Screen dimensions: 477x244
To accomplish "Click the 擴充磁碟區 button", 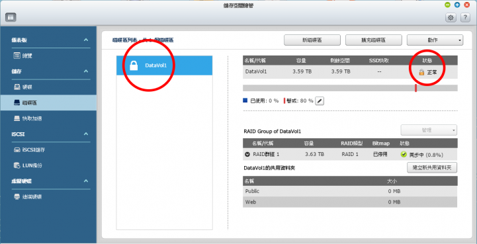I will click(374, 40).
